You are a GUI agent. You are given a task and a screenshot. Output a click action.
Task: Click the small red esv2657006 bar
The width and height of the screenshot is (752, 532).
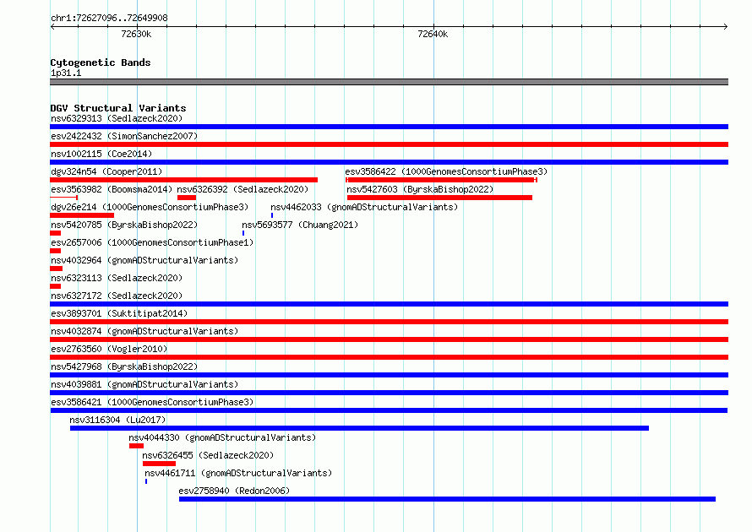[x=55, y=251]
